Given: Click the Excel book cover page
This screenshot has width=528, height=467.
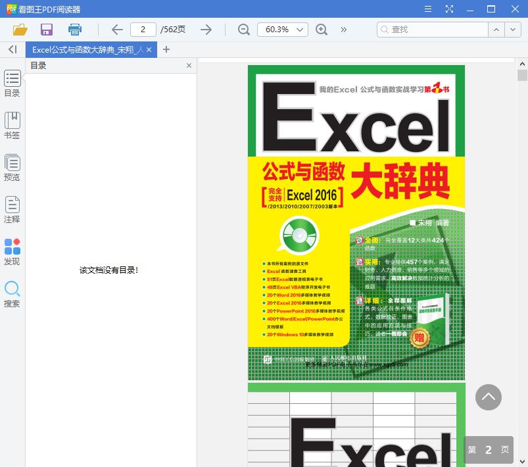Looking at the screenshot, I should (x=356, y=223).
